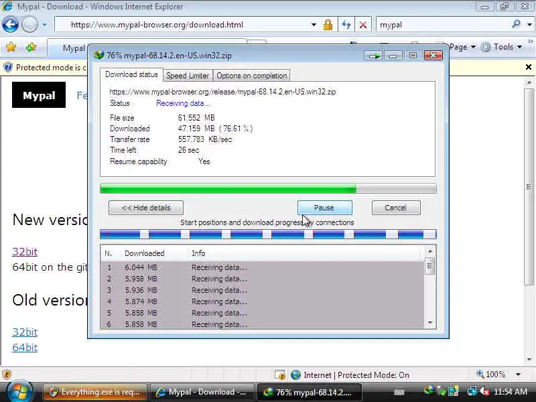Screen dimensions: 536x402
Task: Select connection row 1 with 6.044 MB
Action: (262, 267)
